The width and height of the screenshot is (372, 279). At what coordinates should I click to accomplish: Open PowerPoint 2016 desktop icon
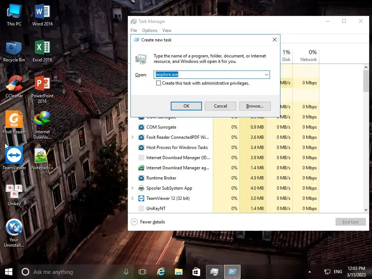[x=42, y=89]
